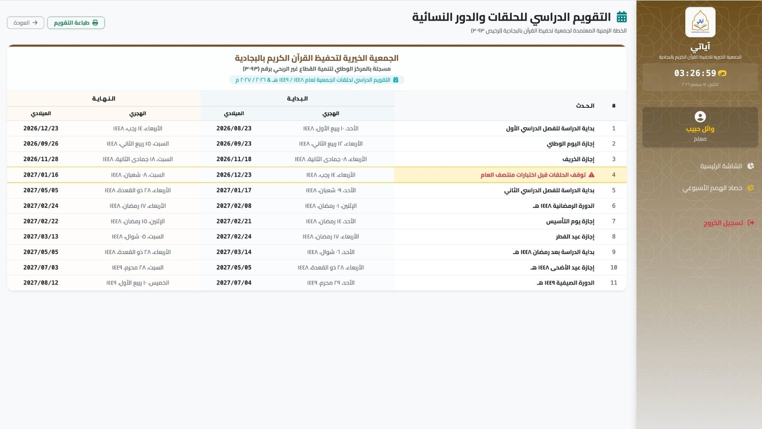Viewport: 762px width, 429px height.
Task: Click the # column header
Action: (614, 106)
